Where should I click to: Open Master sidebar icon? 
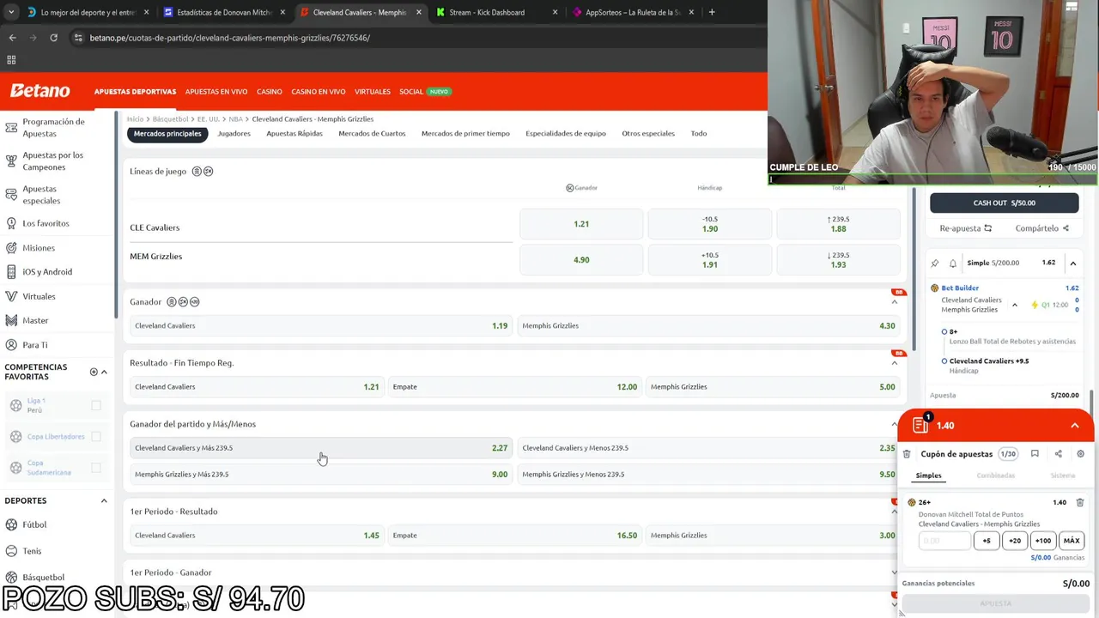pyautogui.click(x=11, y=320)
